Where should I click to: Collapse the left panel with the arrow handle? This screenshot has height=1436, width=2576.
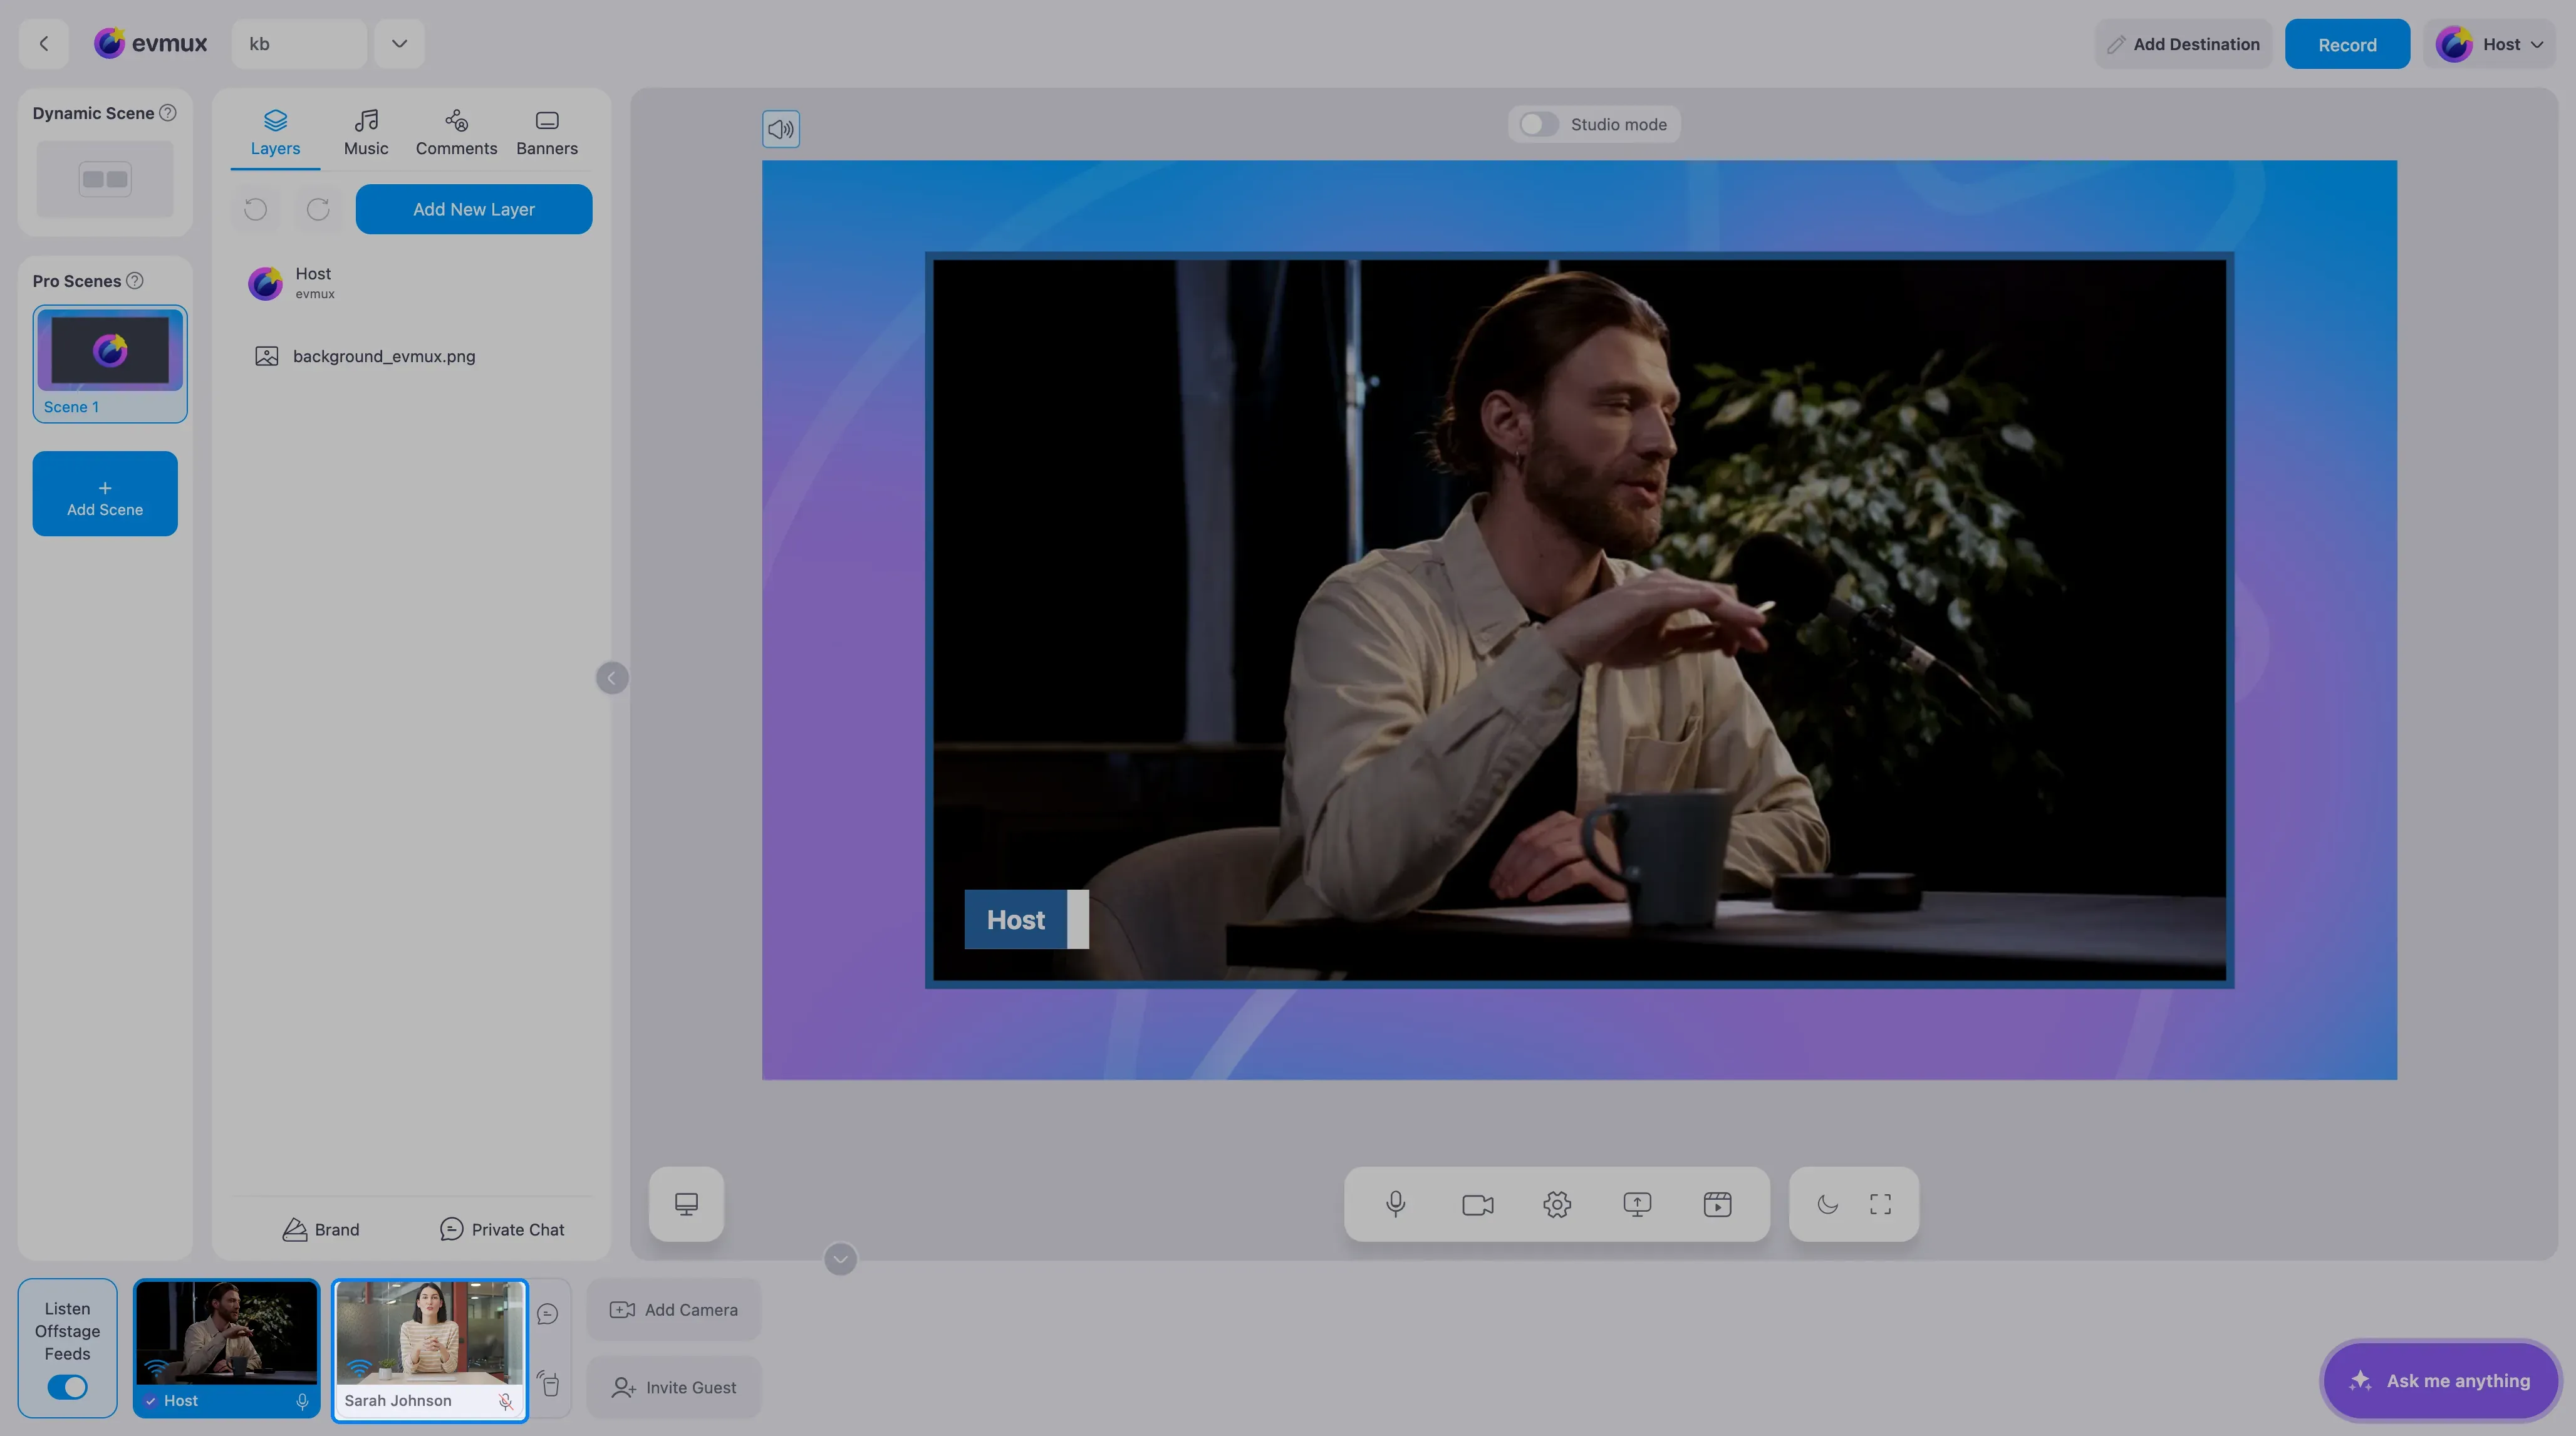point(612,678)
